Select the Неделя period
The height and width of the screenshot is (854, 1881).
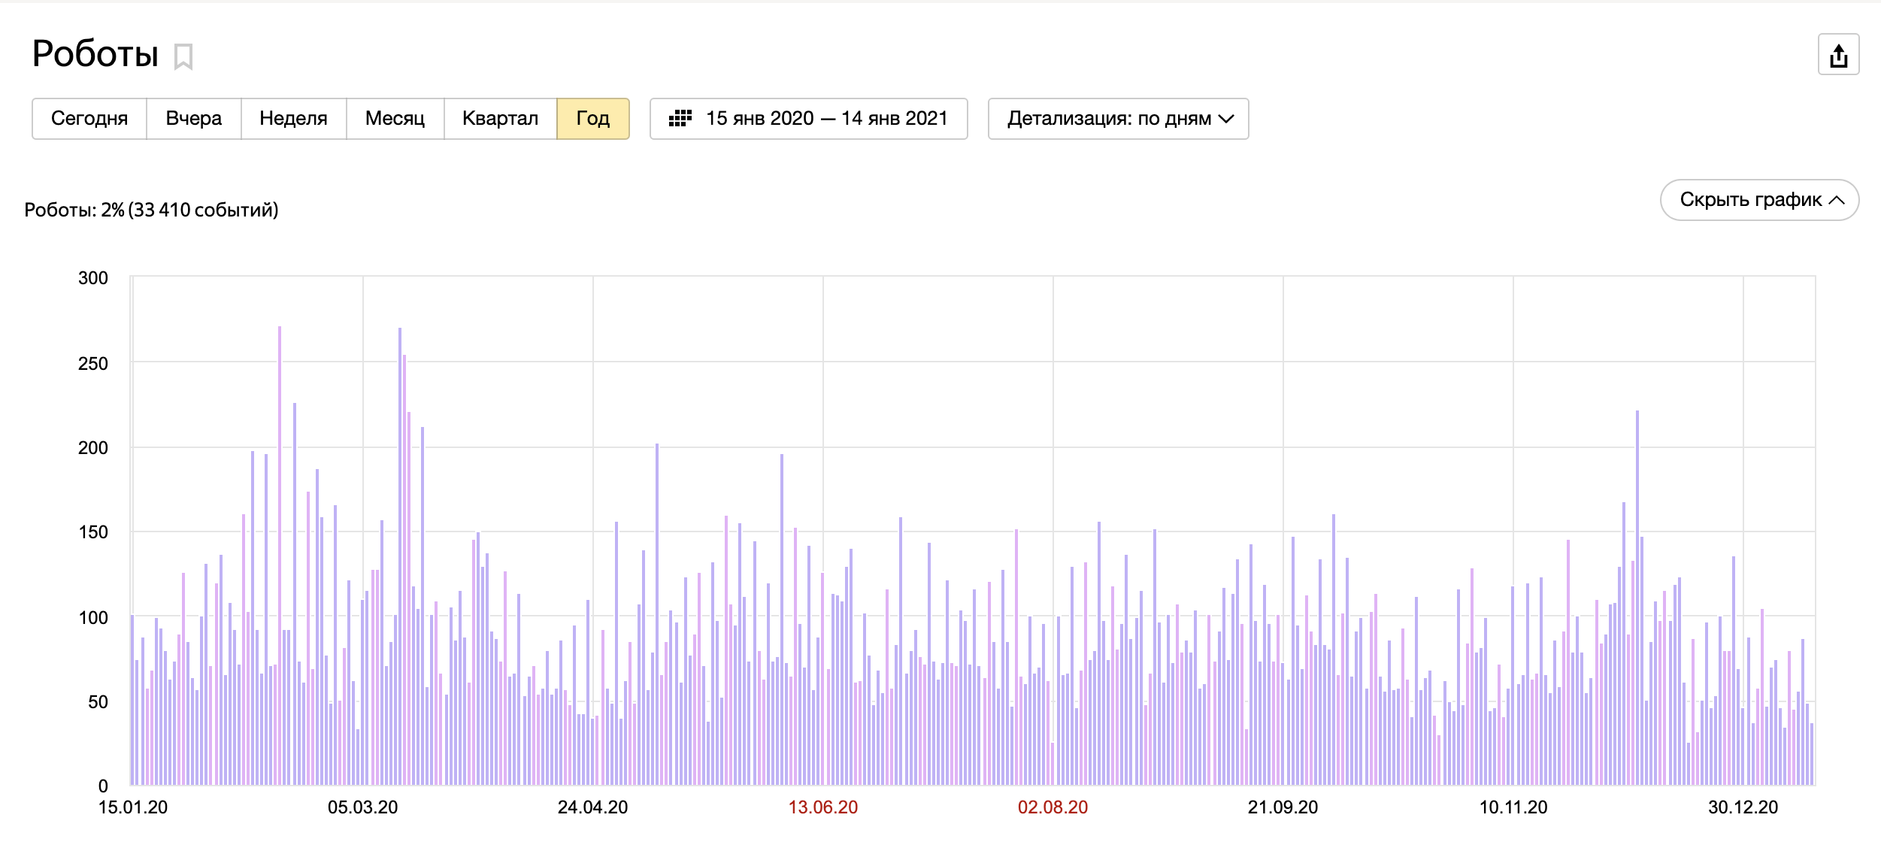pyautogui.click(x=293, y=119)
